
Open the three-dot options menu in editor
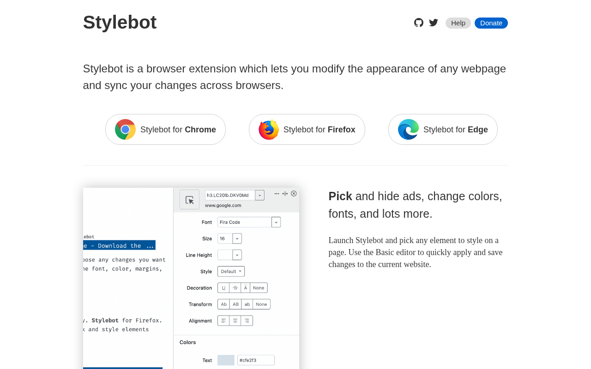[x=277, y=194]
